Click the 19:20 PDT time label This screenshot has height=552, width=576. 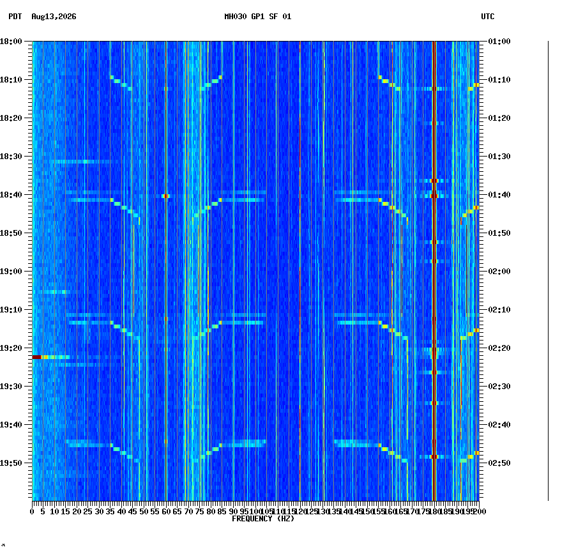[11, 348]
